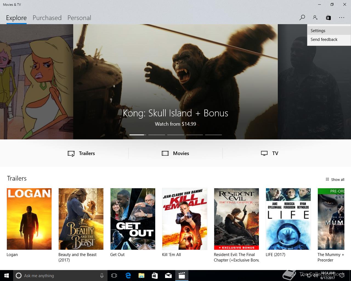This screenshot has height=281, width=351.
Task: Select Send feedback menu entry
Action: click(329, 40)
